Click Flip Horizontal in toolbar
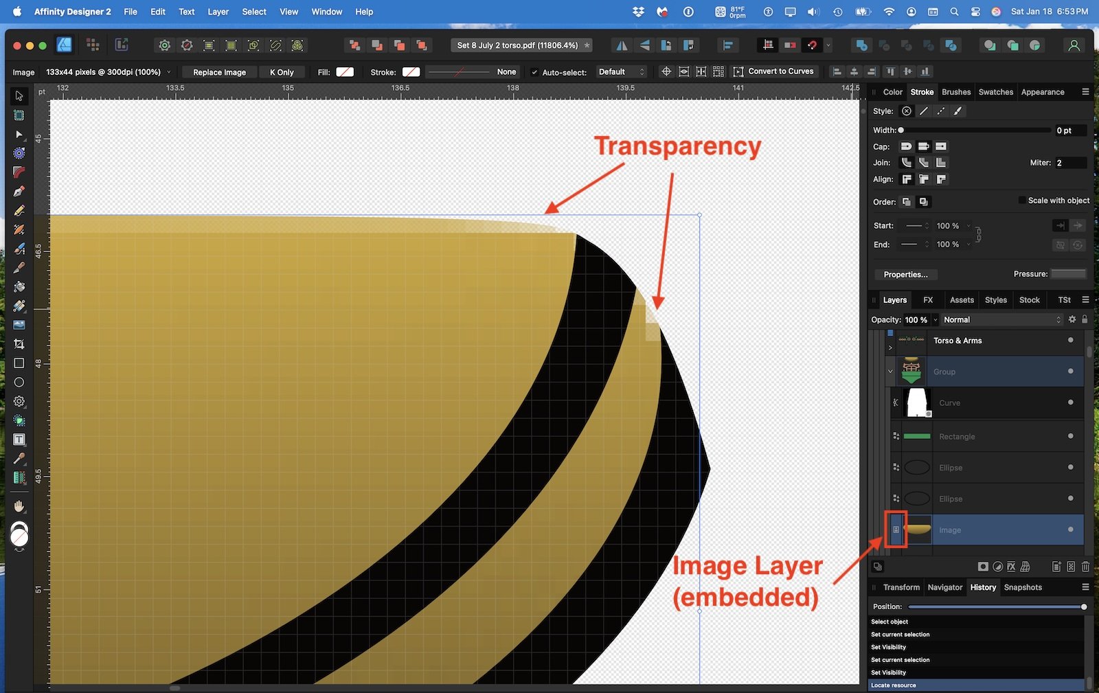The image size is (1099, 693). click(x=622, y=45)
